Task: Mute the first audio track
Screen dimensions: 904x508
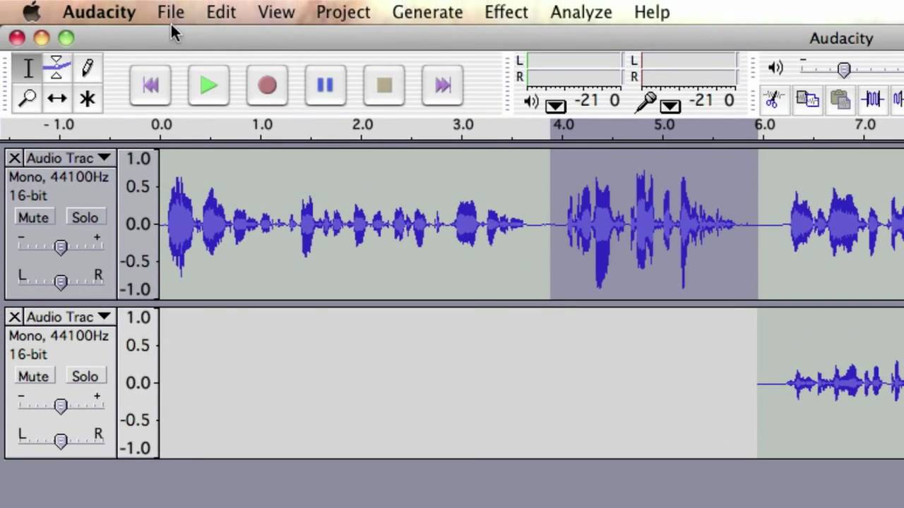Action: click(33, 217)
